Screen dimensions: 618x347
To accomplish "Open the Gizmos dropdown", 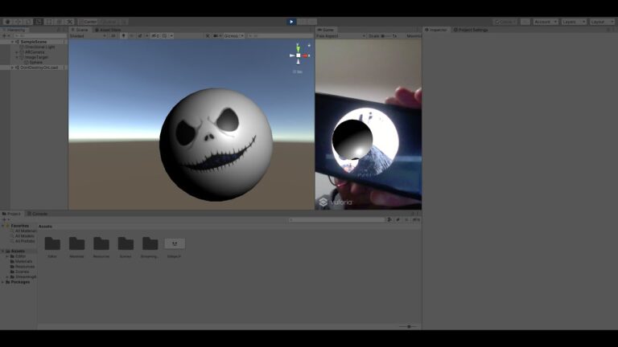I will click(233, 36).
